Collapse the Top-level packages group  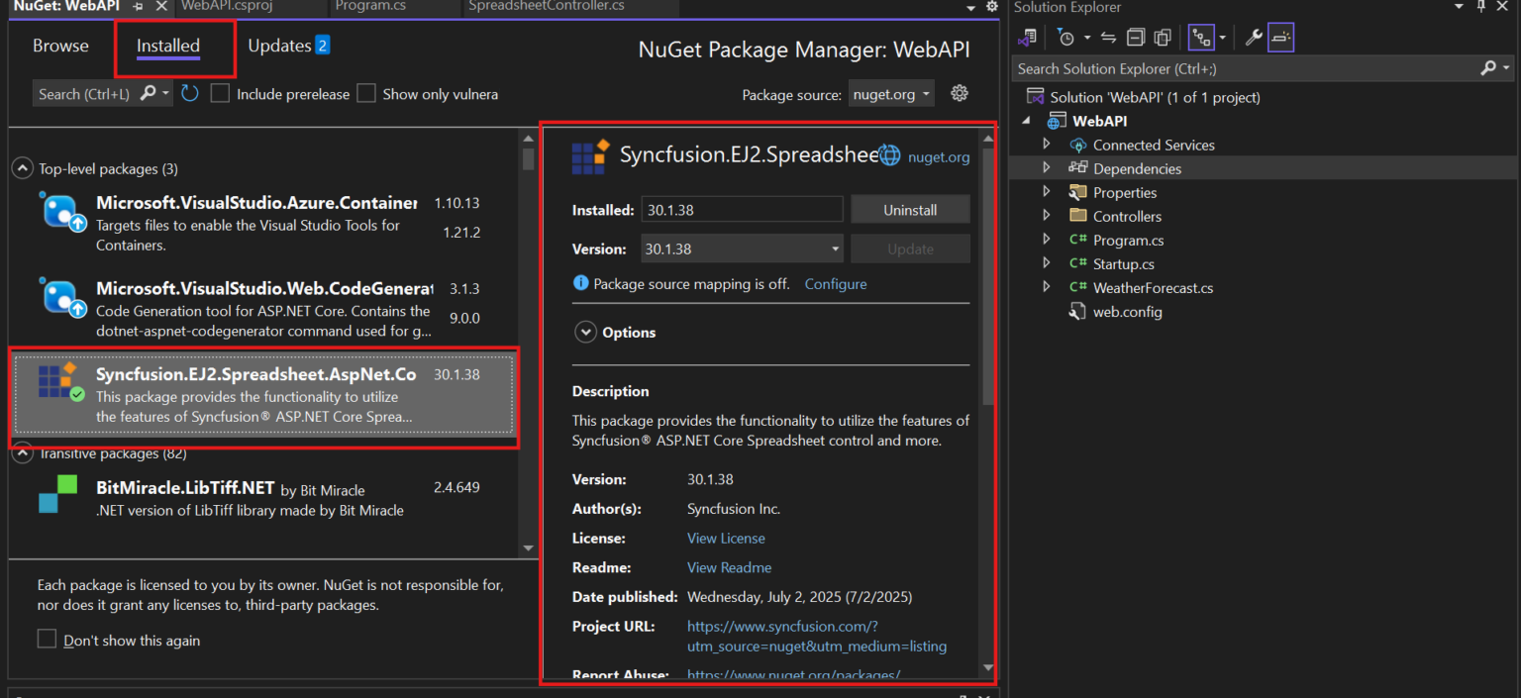(22, 167)
